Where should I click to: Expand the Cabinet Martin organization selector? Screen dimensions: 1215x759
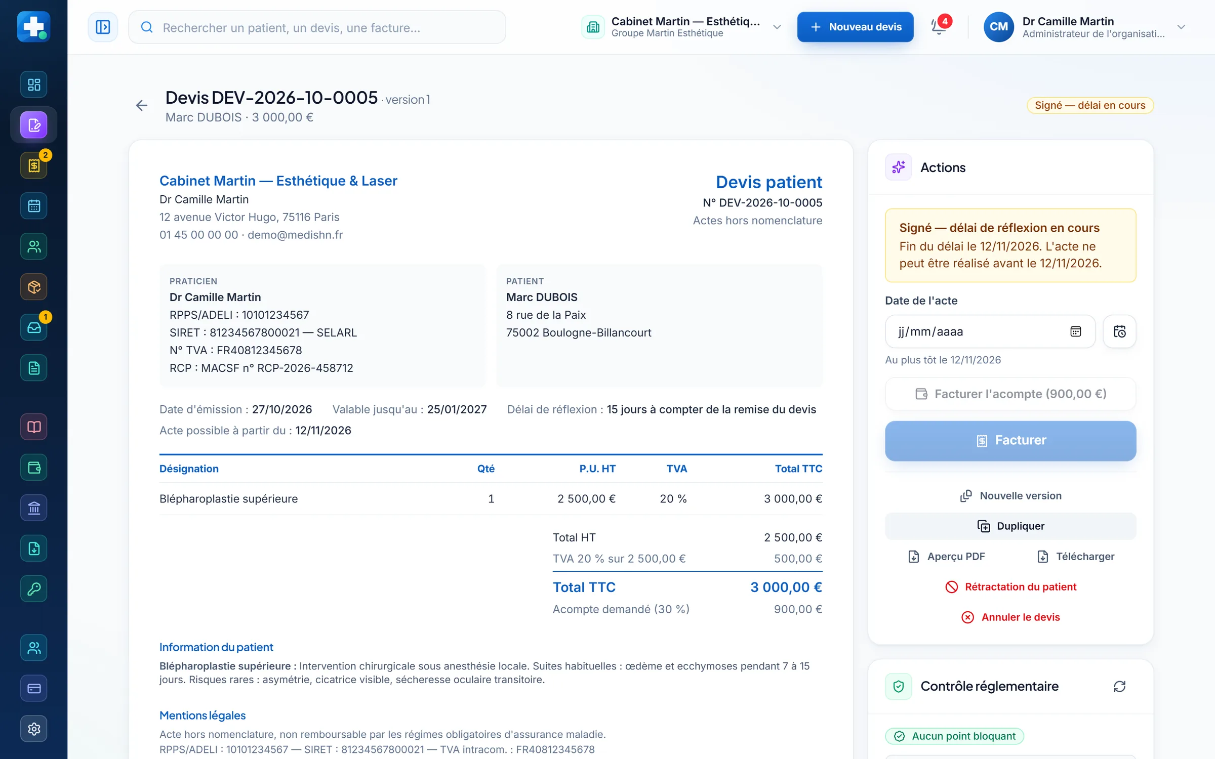click(681, 27)
